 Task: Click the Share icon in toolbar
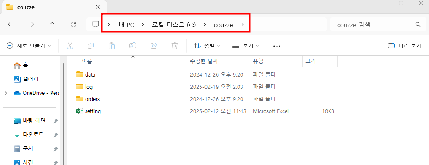point(154,46)
